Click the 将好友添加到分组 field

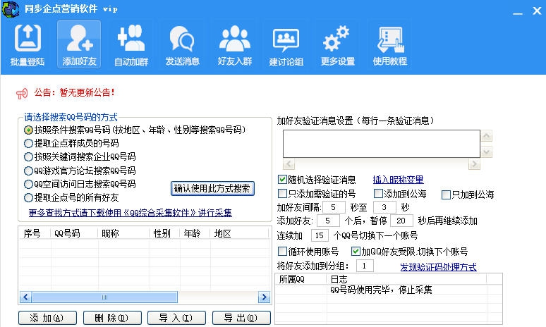(365, 266)
